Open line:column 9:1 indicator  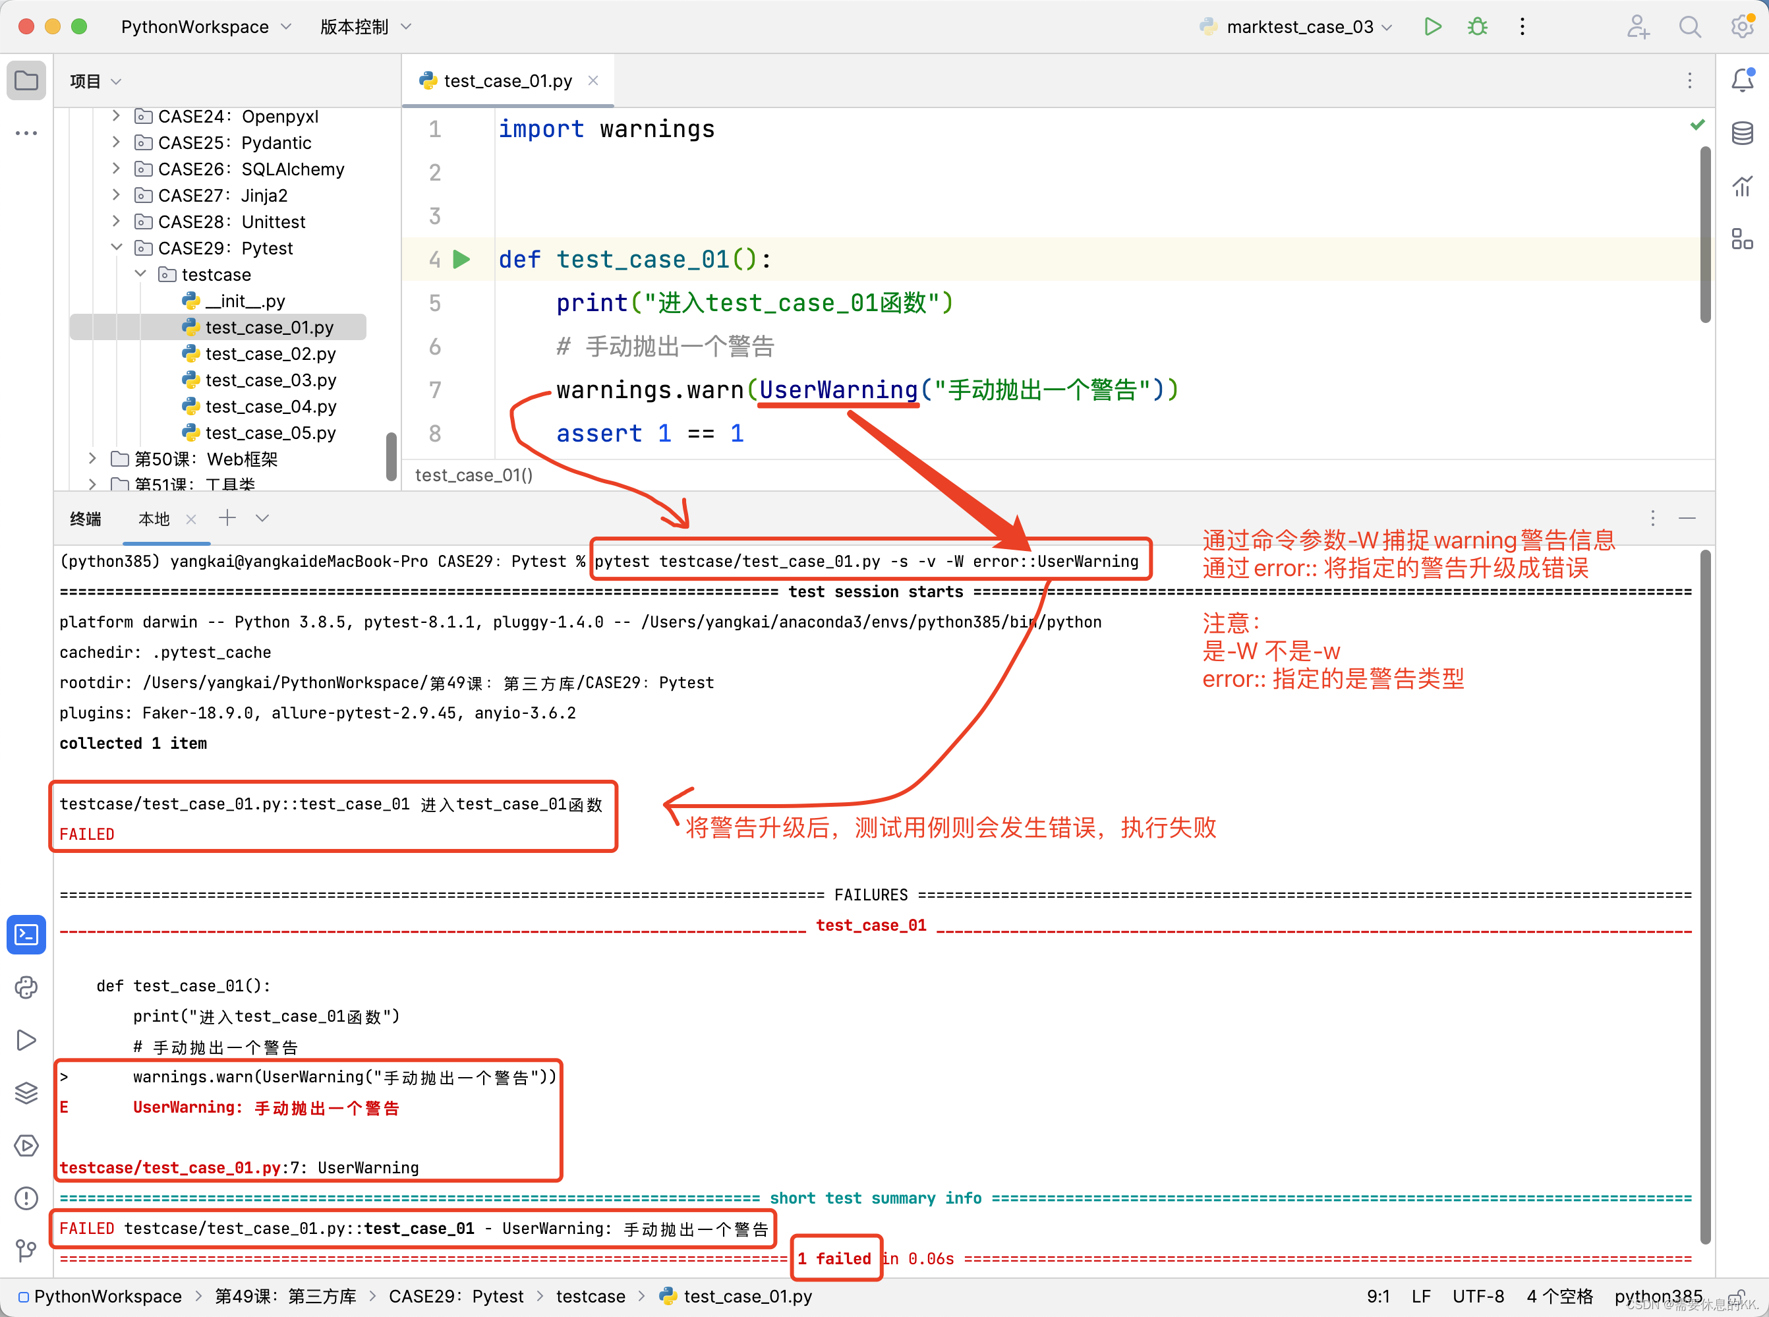1377,1297
